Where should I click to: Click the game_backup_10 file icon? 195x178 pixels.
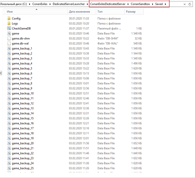point(9,93)
